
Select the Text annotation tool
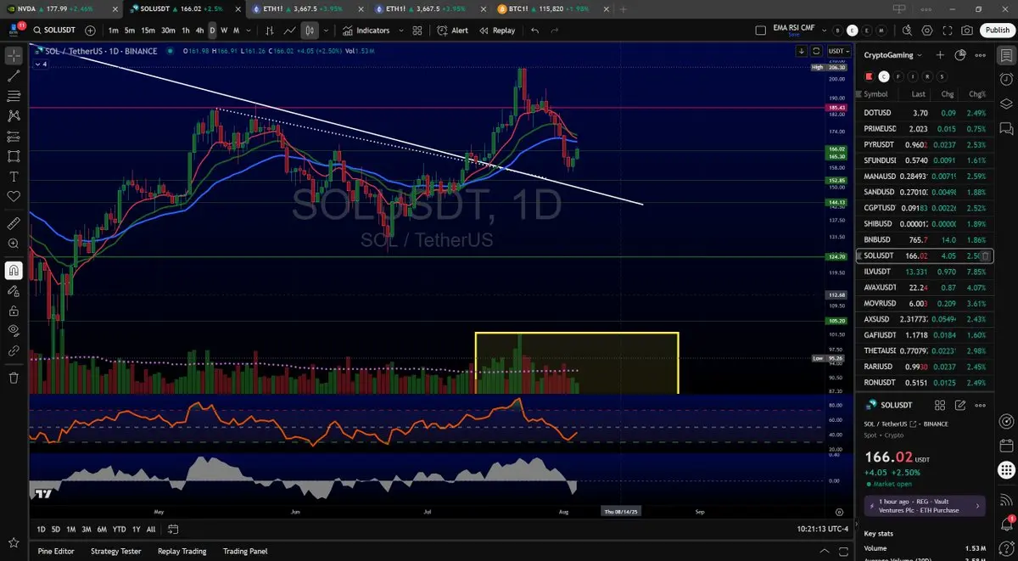click(14, 177)
